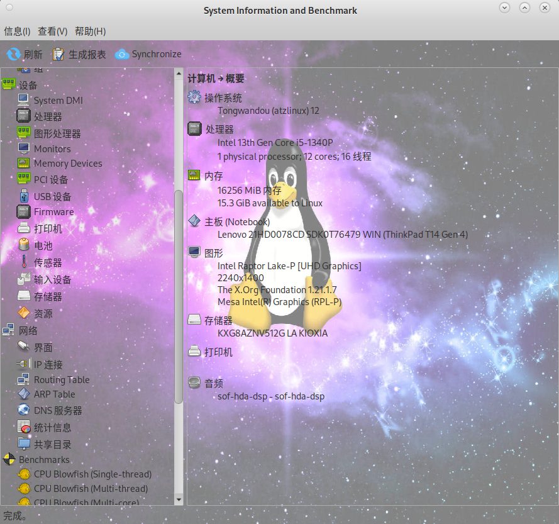Select the 共享目录 folder icon
The width and height of the screenshot is (559, 524).
coord(23,443)
